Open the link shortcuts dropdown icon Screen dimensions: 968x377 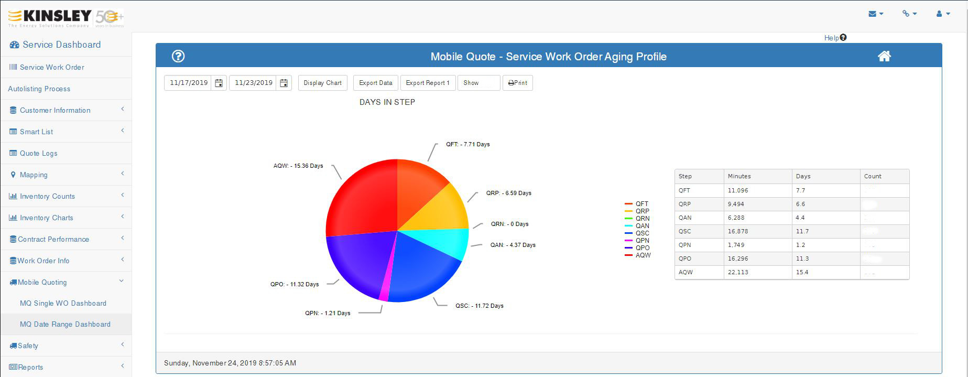(909, 14)
